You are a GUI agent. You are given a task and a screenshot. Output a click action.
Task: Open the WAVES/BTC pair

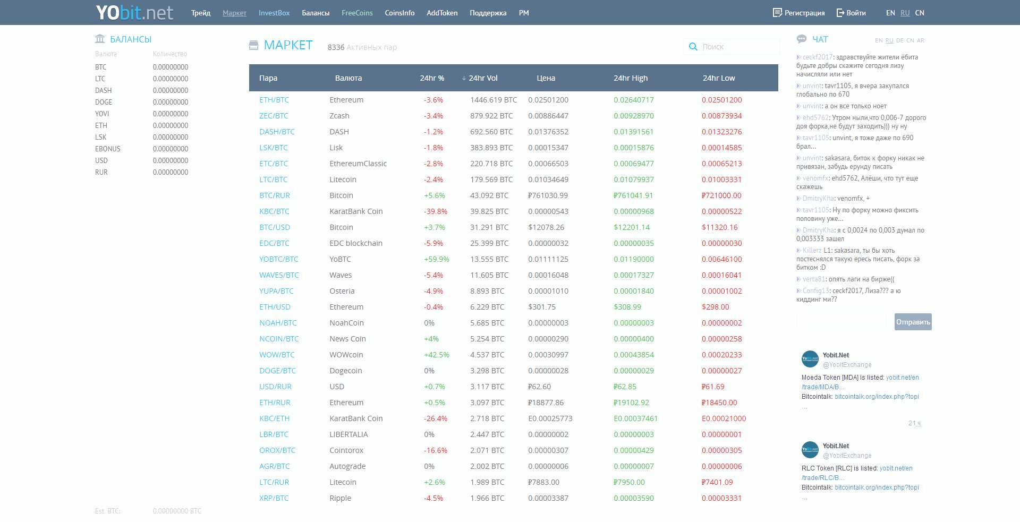(x=279, y=275)
